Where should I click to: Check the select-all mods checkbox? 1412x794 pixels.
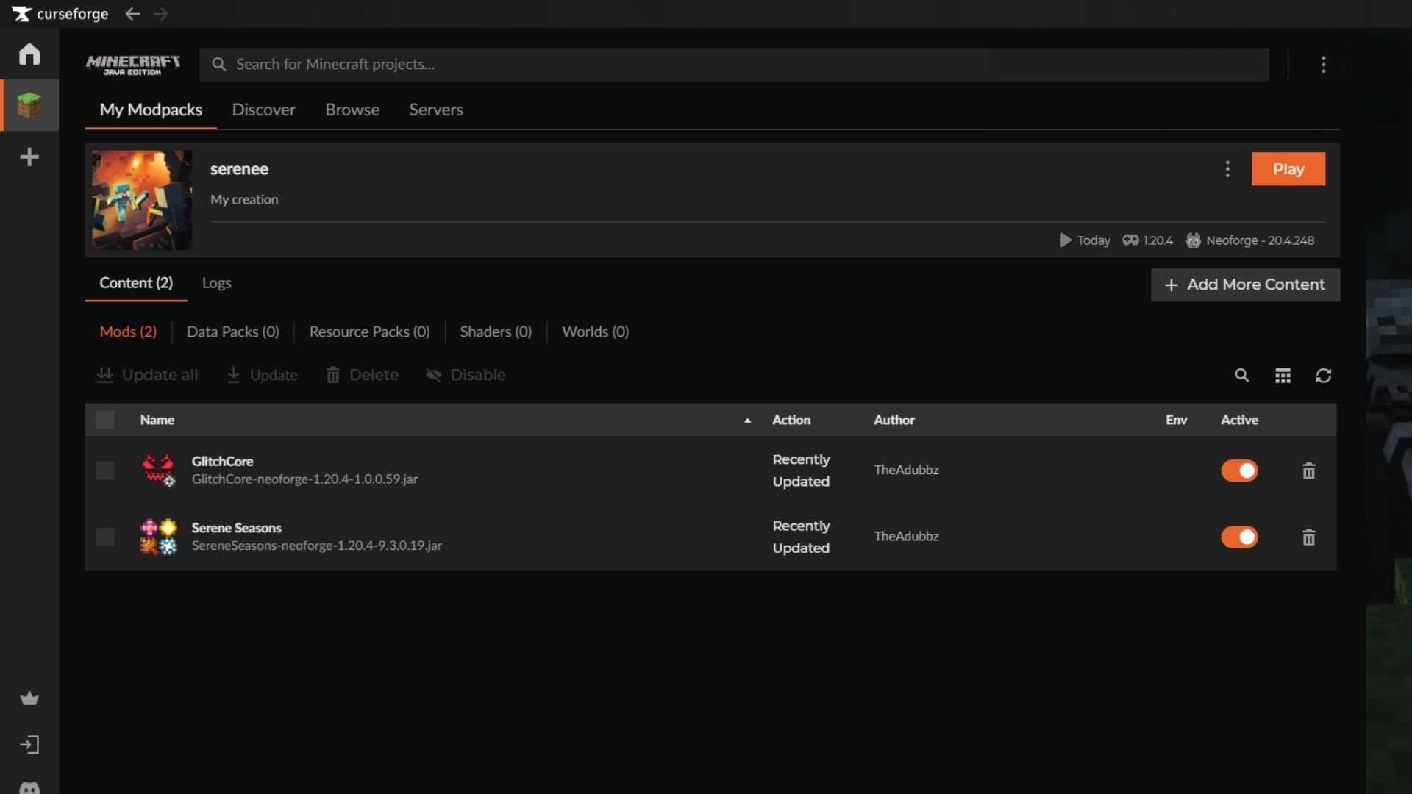tap(105, 420)
